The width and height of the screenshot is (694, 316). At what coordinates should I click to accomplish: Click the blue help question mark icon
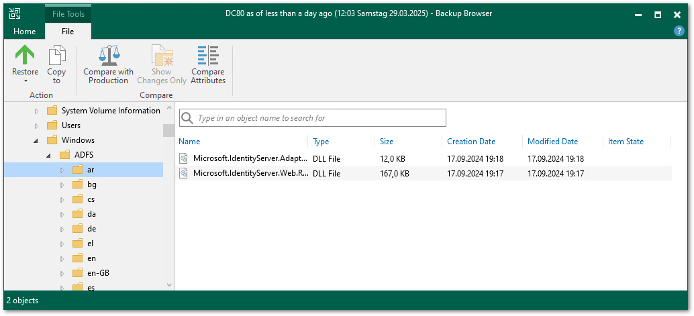coord(679,31)
